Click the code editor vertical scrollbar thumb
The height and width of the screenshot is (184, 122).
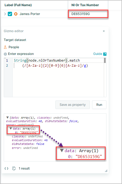click(x=105, y=61)
